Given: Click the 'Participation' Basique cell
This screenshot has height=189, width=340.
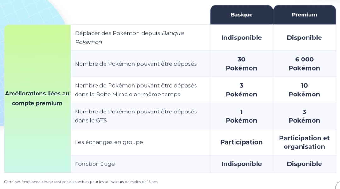Looking at the screenshot, I should point(241,142).
